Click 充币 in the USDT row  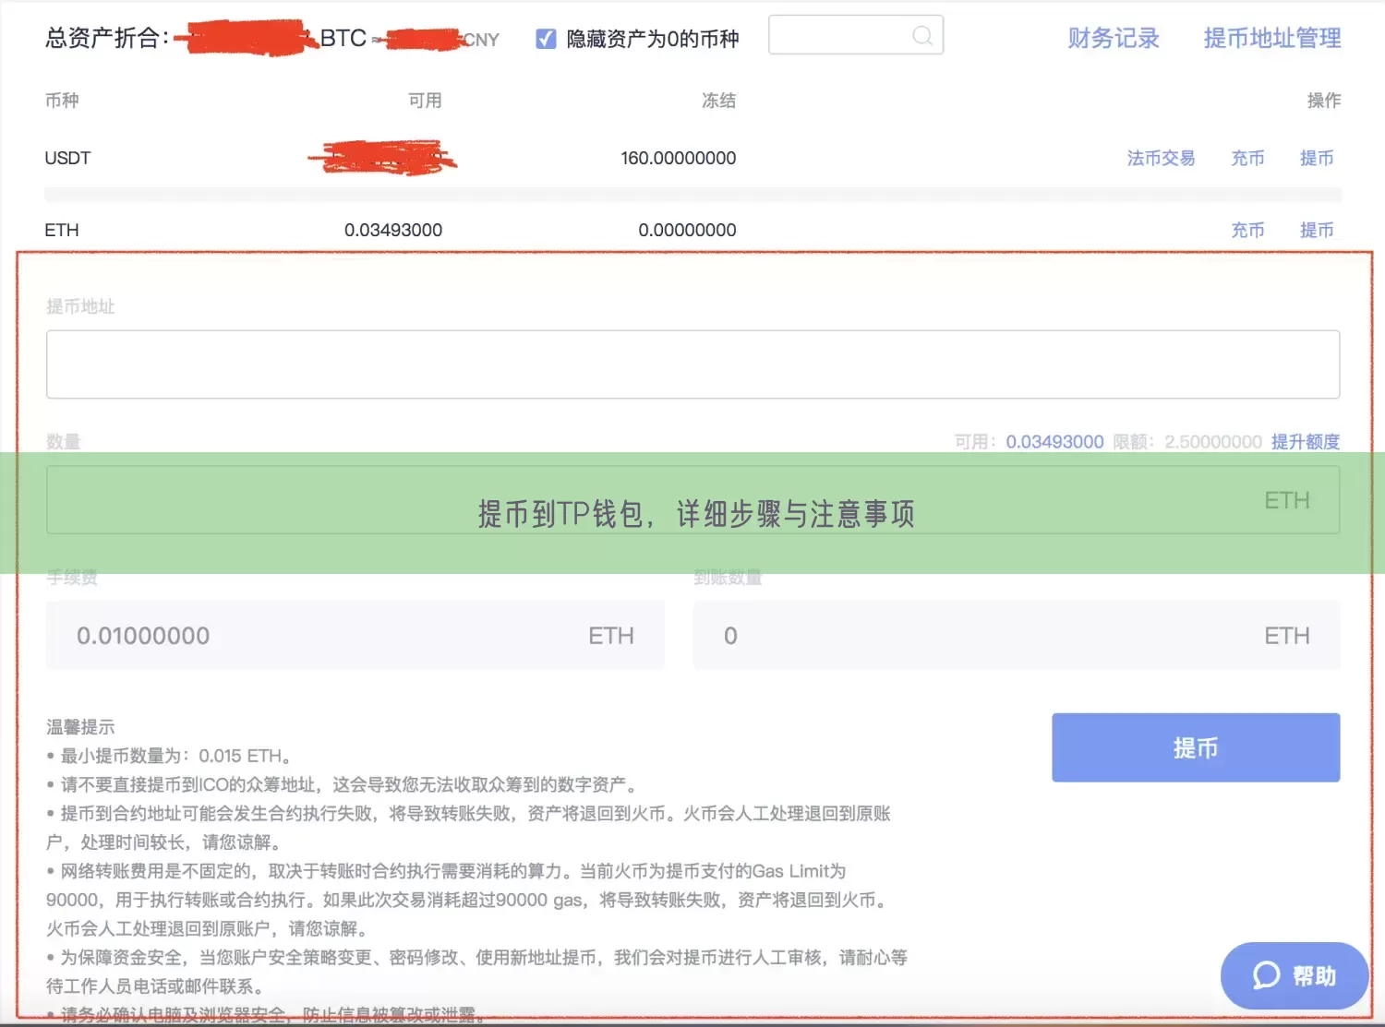coord(1247,158)
